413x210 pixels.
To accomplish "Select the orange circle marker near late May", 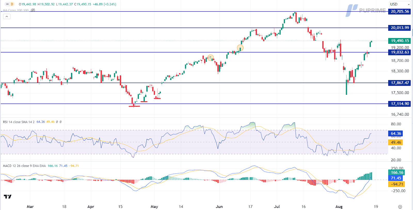I will [x=211, y=58].
